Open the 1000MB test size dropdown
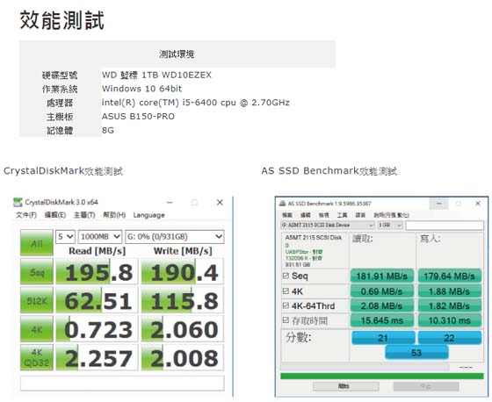 point(100,237)
